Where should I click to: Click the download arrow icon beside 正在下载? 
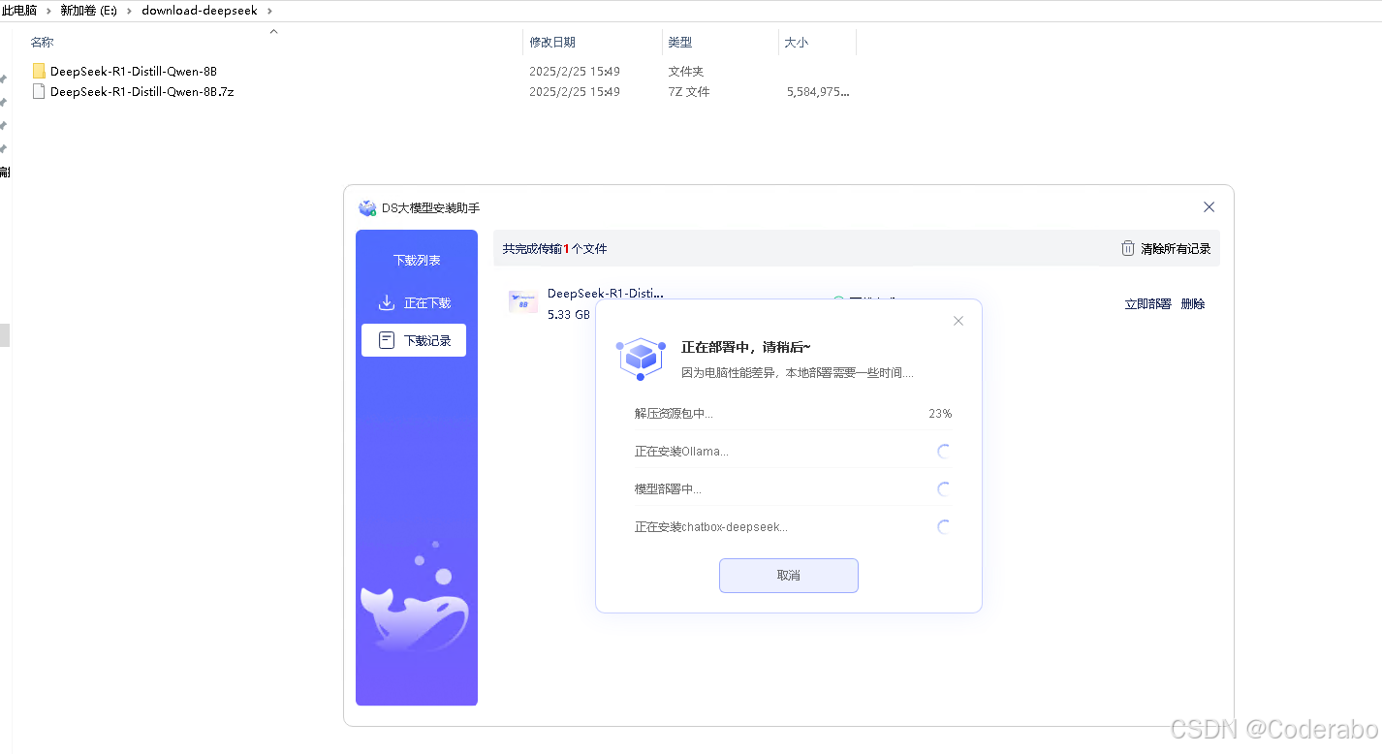(x=387, y=302)
